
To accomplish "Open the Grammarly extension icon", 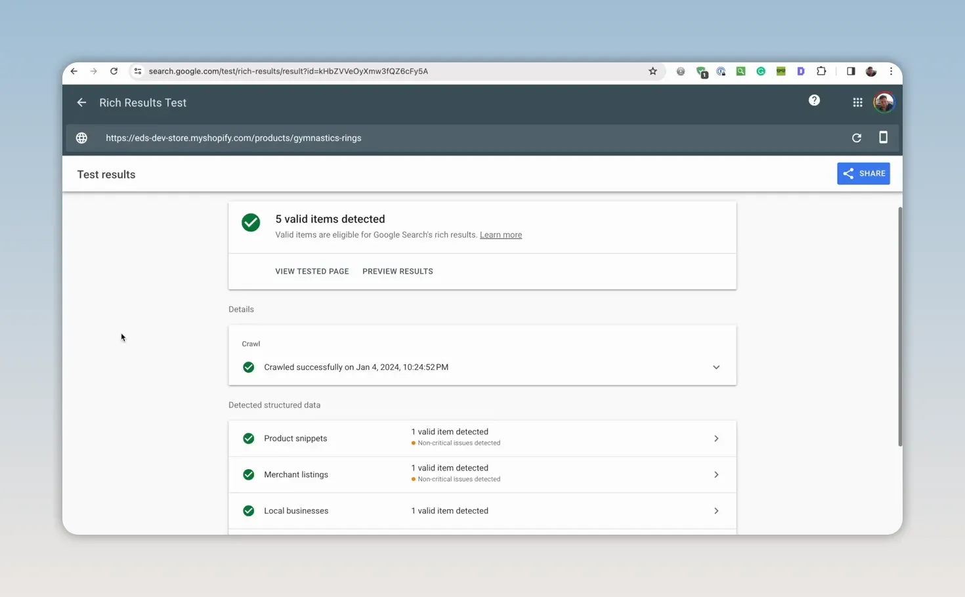I will pos(761,72).
